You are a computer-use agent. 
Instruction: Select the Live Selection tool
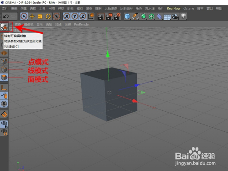[x=24, y=16]
